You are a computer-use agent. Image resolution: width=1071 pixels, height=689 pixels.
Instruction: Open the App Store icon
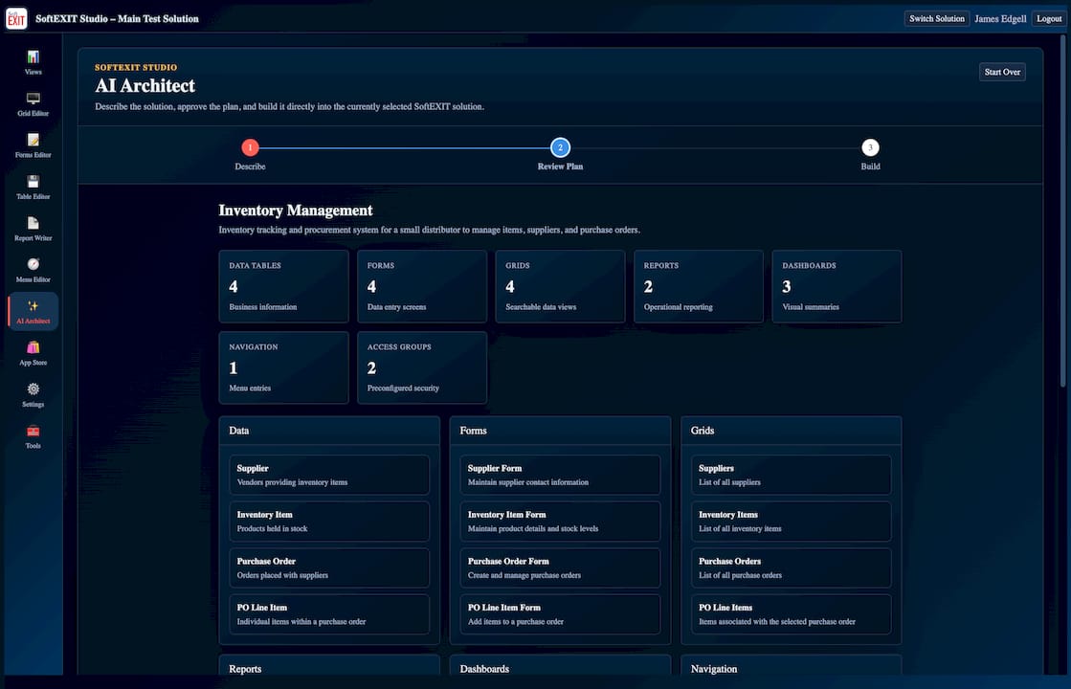tap(33, 347)
